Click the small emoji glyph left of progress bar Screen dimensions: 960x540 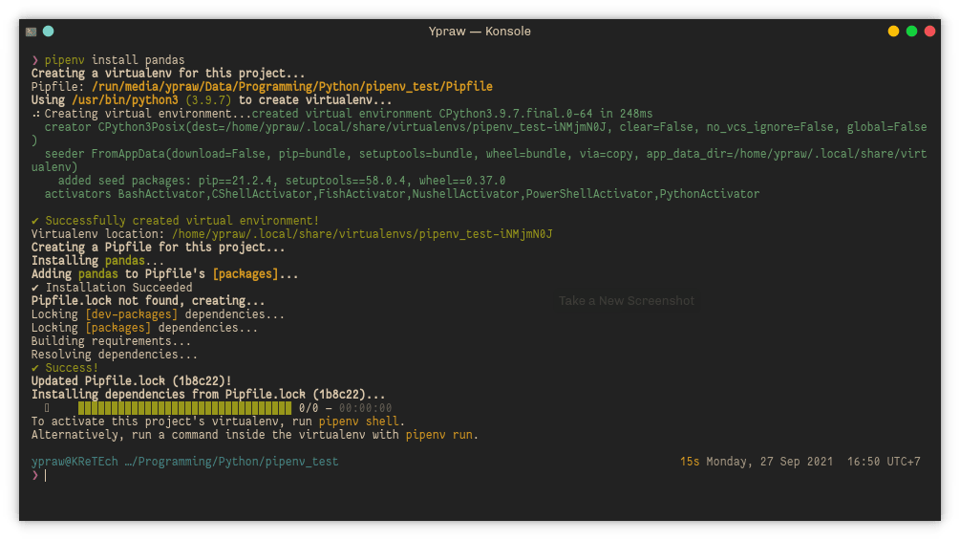(46, 408)
